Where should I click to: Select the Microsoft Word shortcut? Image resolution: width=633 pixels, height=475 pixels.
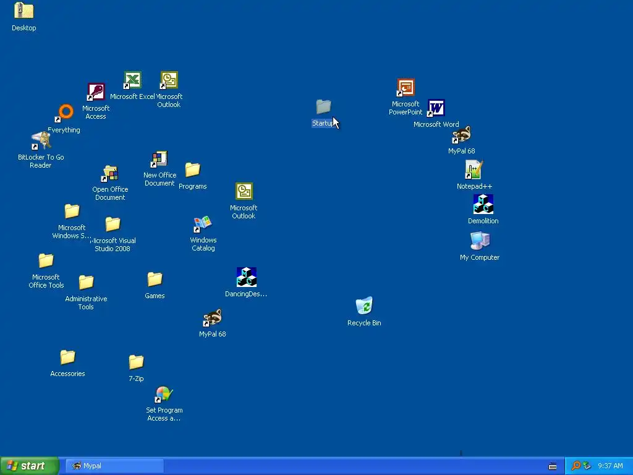point(436,108)
